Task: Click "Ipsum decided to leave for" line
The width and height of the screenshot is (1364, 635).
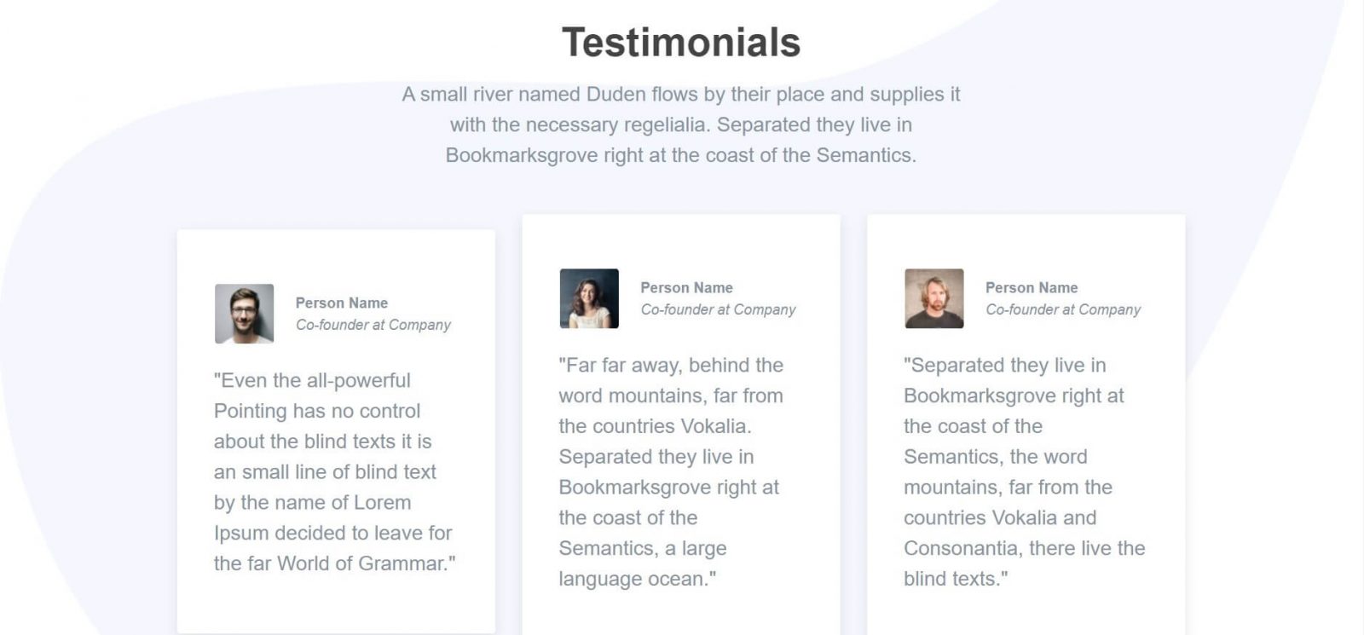Action: pos(332,533)
